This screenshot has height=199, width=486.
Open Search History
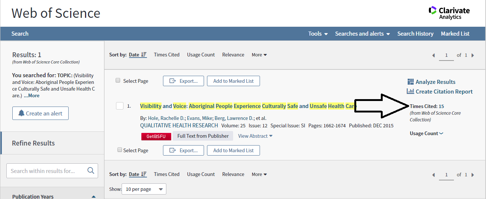coord(415,33)
